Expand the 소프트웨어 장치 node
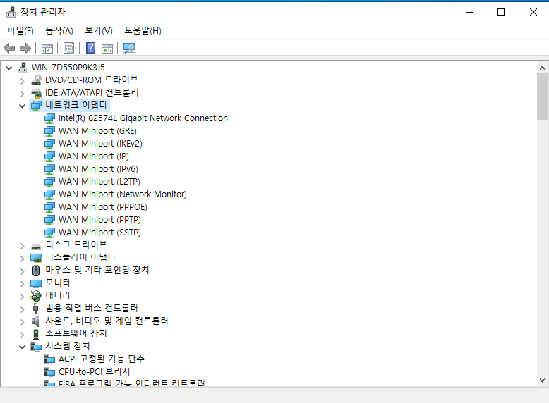The image size is (549, 403). 23,335
